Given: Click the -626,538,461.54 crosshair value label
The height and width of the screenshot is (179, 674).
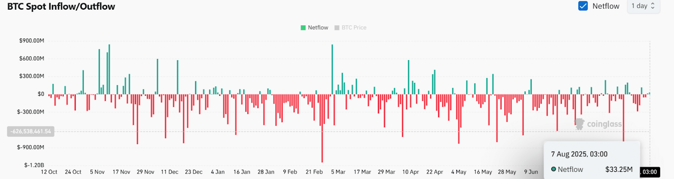Looking at the screenshot, I should point(31,132).
